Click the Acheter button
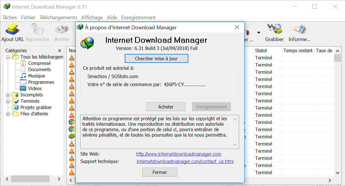345x186 pixels. coord(166,107)
